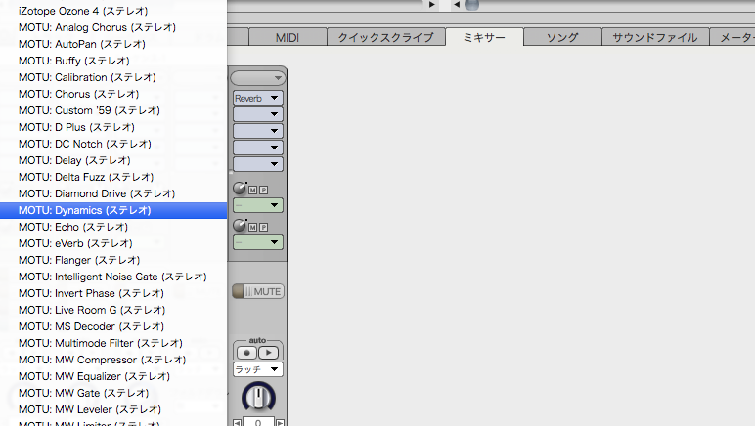This screenshot has height=426, width=755.
Task: Select MOTU: Live Room G
Action: [x=113, y=310]
